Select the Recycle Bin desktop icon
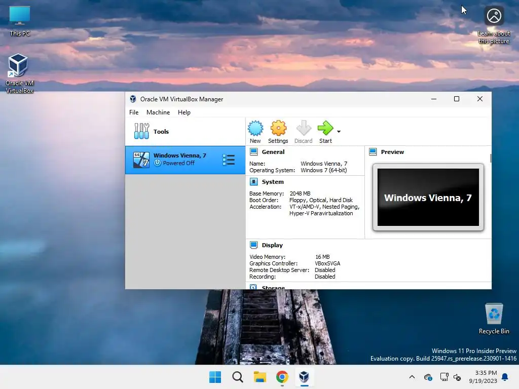This screenshot has height=389, width=519. point(494,319)
